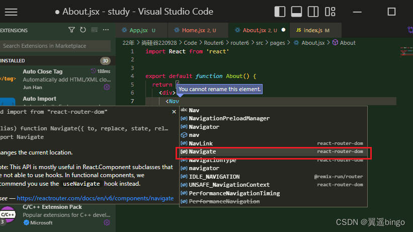The width and height of the screenshot is (413, 232).
Task: Select UNSAFE_NavigationContext suggestion
Action: point(273,185)
